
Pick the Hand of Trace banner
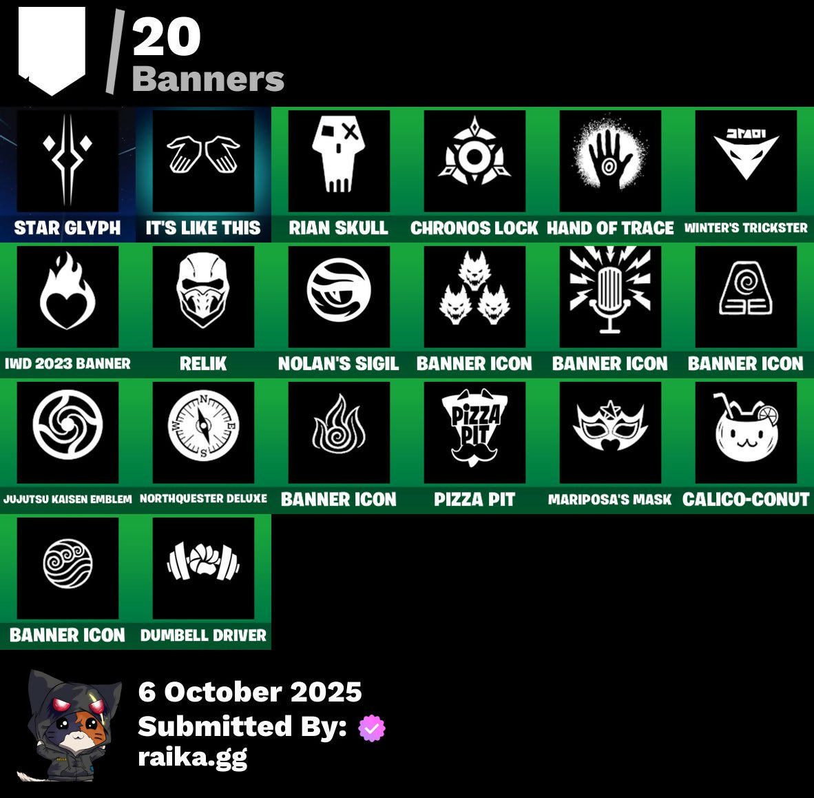pos(610,161)
